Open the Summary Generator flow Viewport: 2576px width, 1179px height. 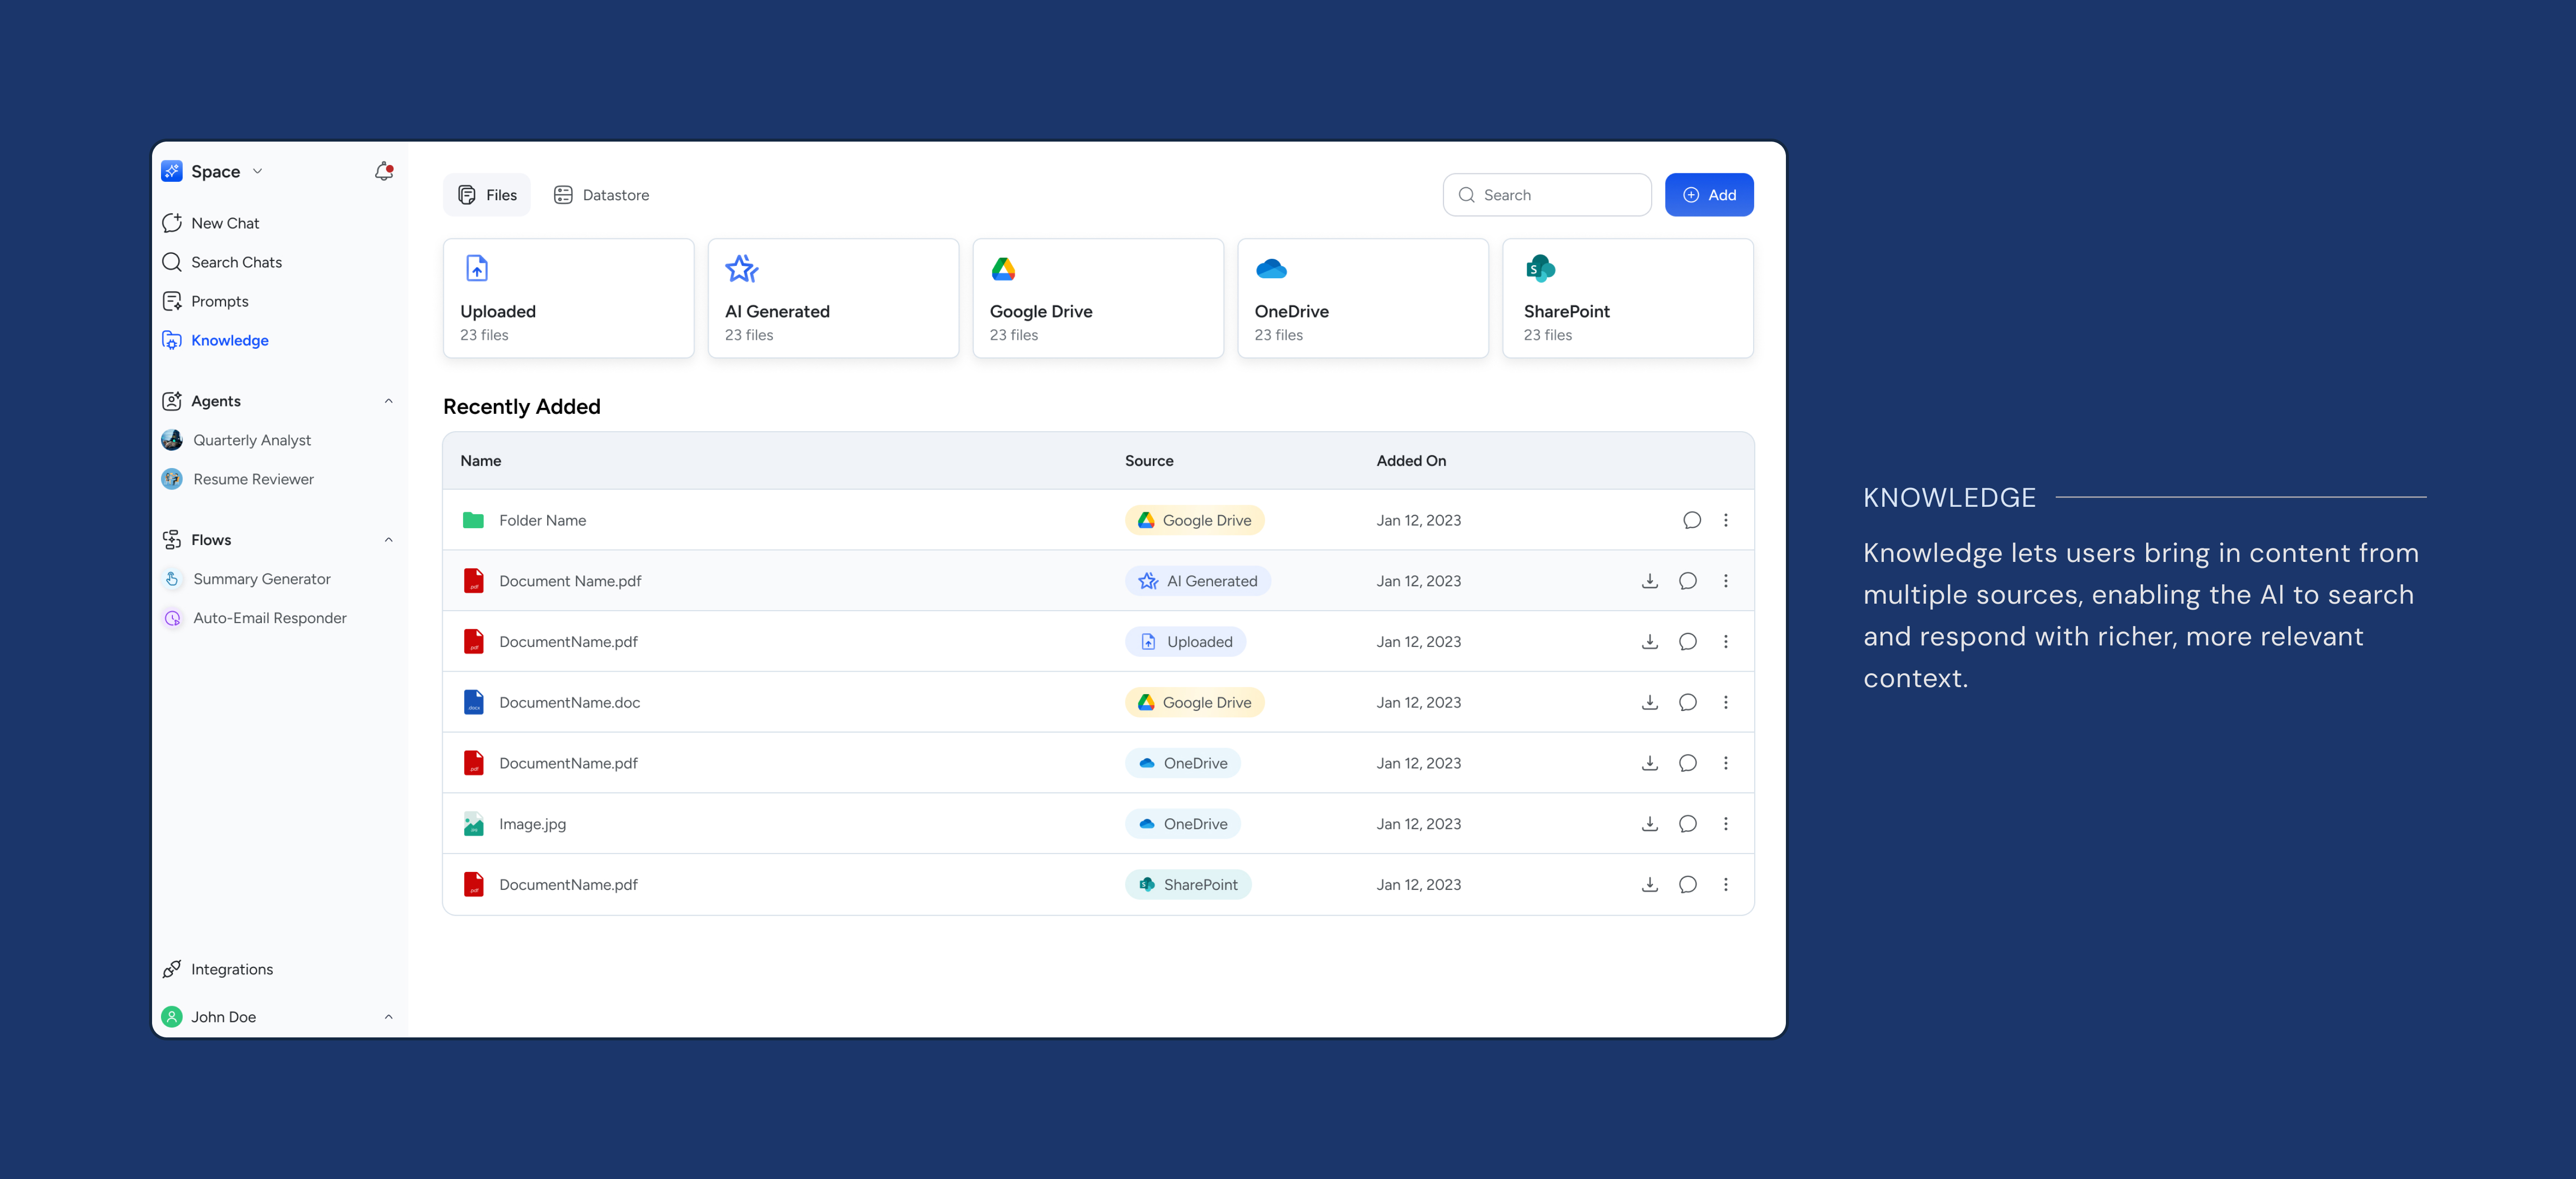pos(262,578)
